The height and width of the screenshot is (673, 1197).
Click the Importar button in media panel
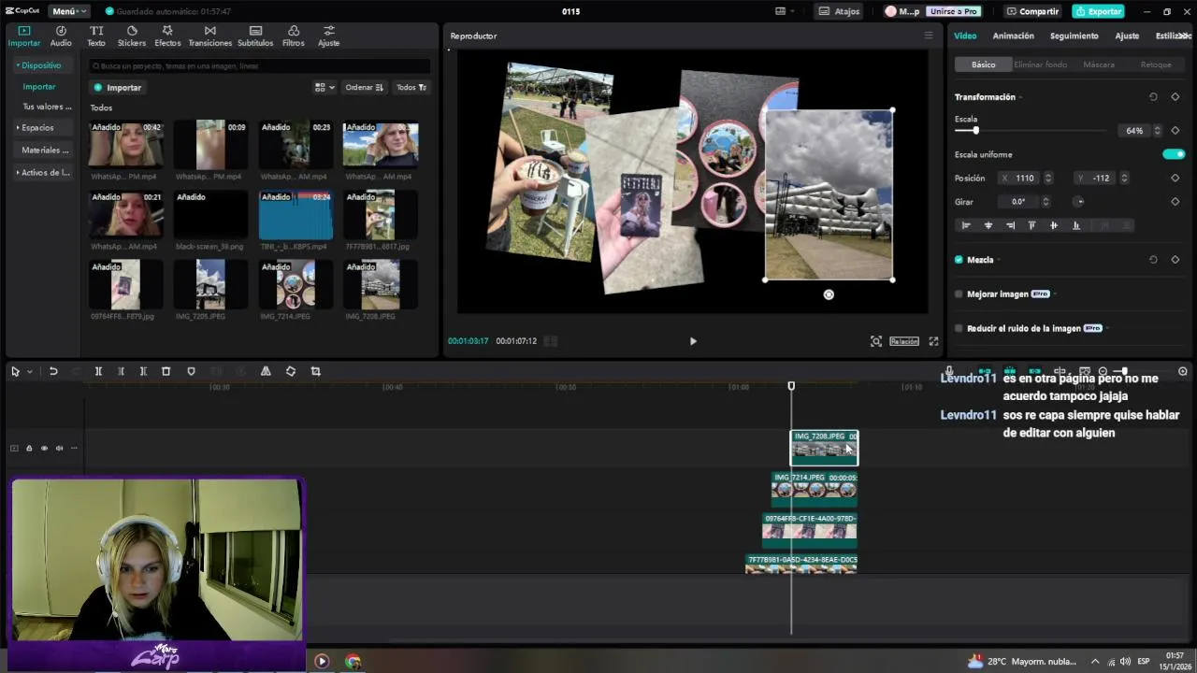(118, 87)
